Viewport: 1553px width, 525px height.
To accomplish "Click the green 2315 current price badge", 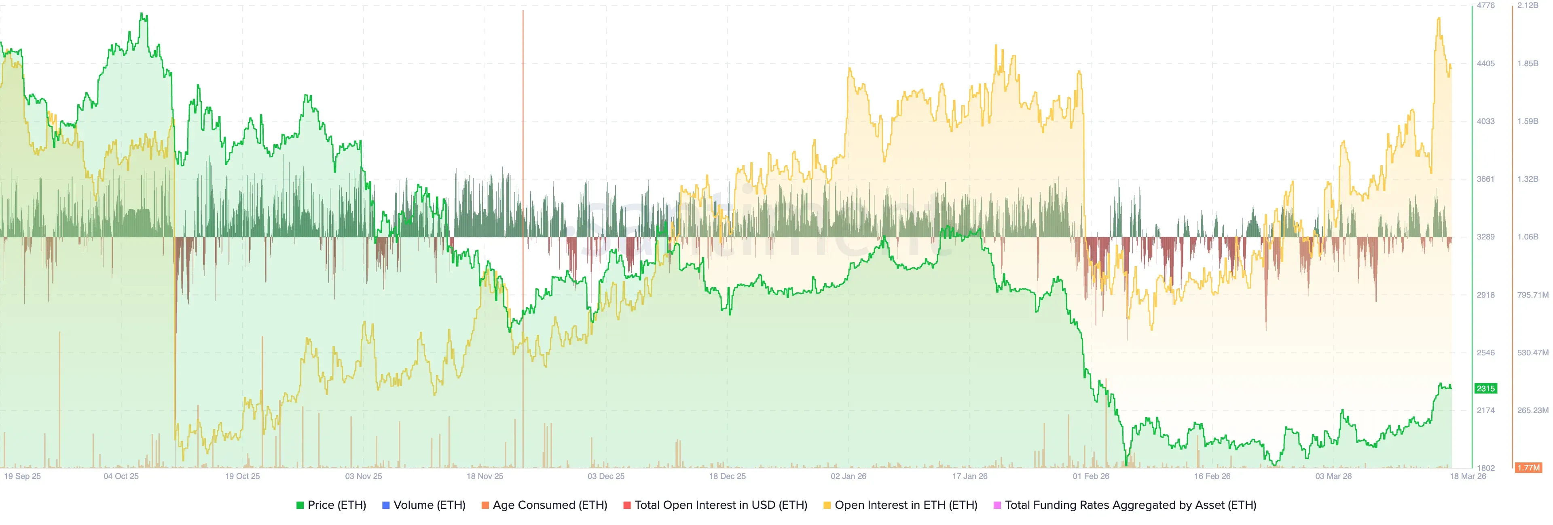I will pos(1485,388).
